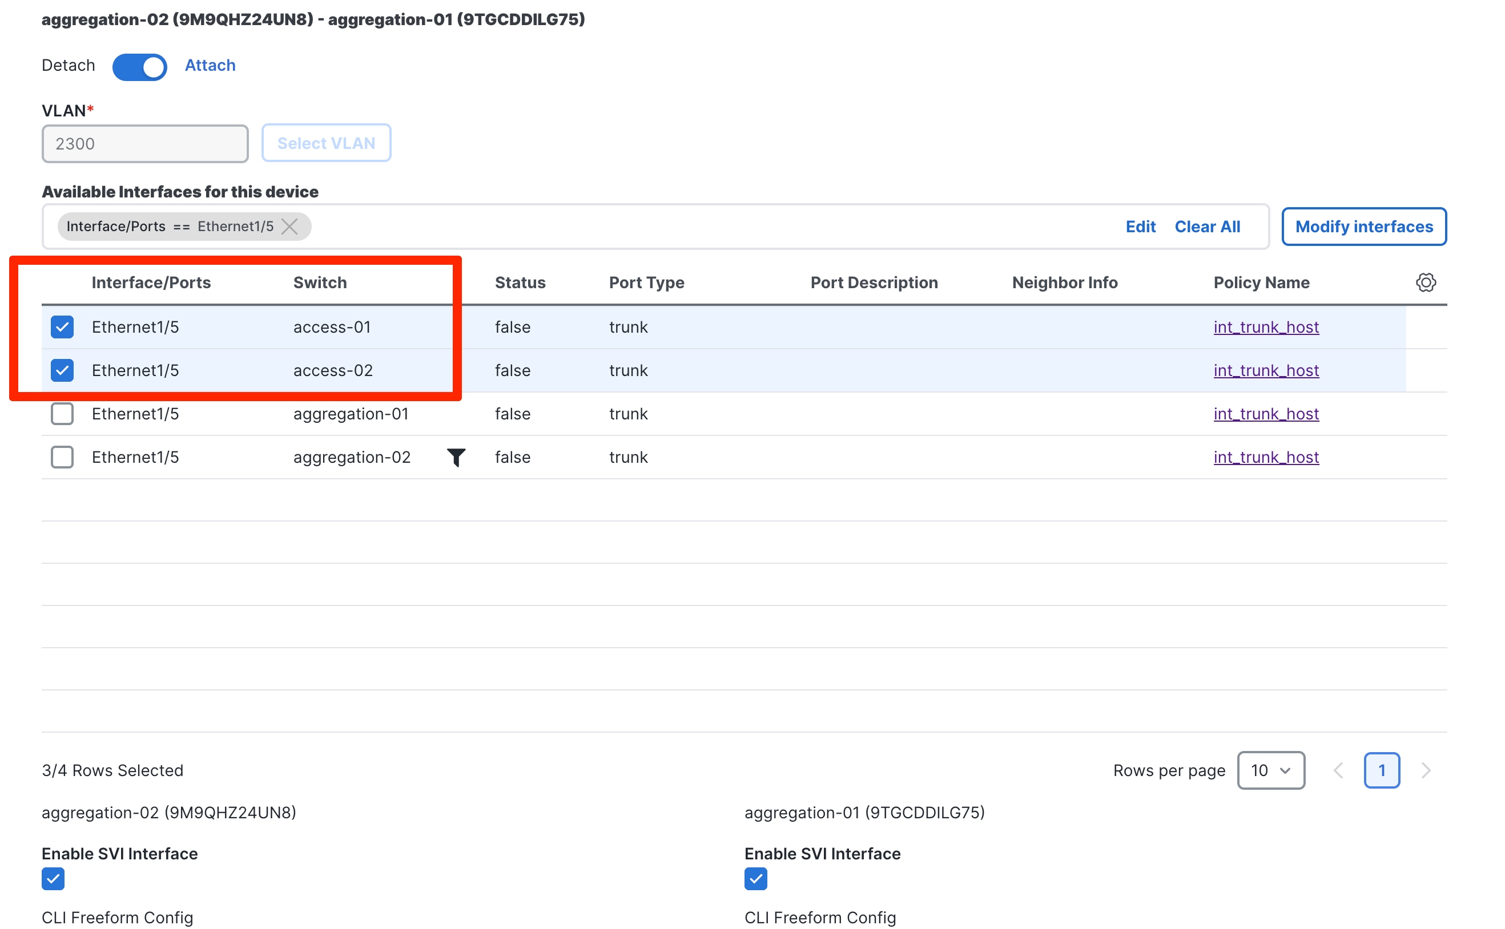The image size is (1505, 929).
Task: Click inside the VLAN 2300 input field
Action: pos(144,143)
